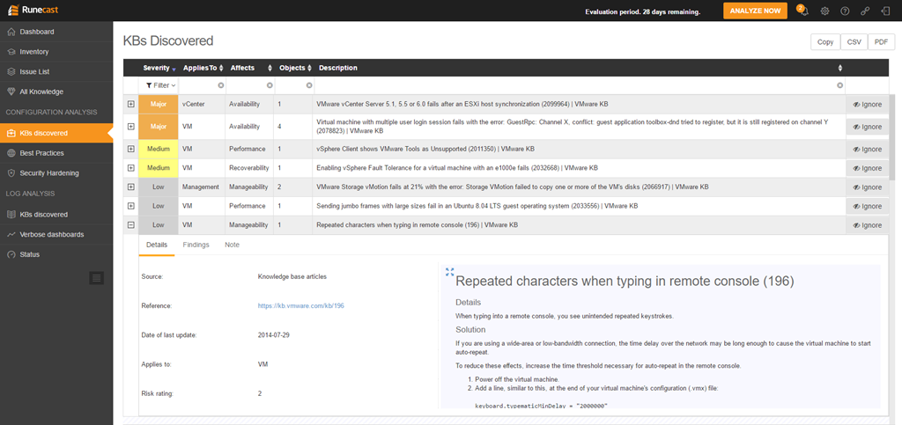Screen dimensions: 902x425
Task: Expand the jumbo frames Ubuntu row
Action: click(x=130, y=206)
